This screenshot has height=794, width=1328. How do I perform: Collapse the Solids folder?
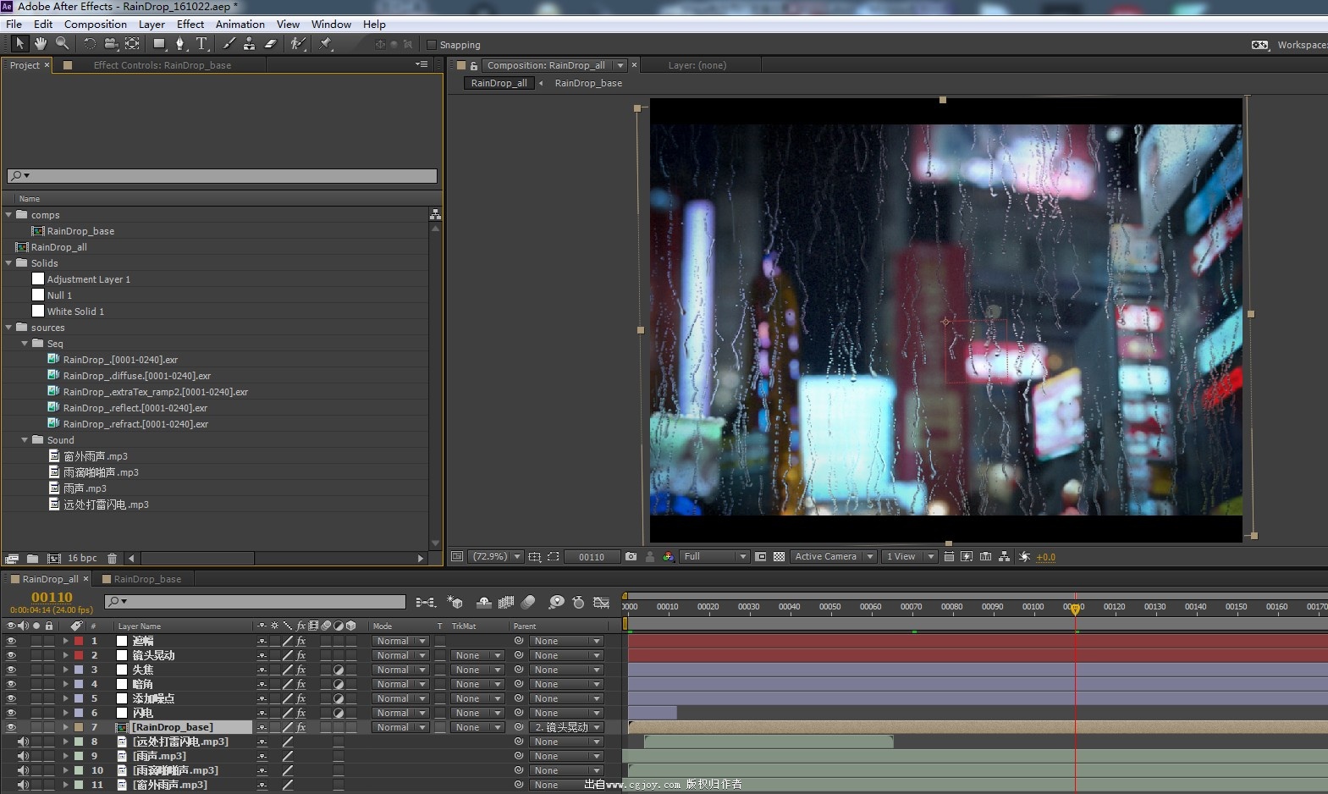8,263
